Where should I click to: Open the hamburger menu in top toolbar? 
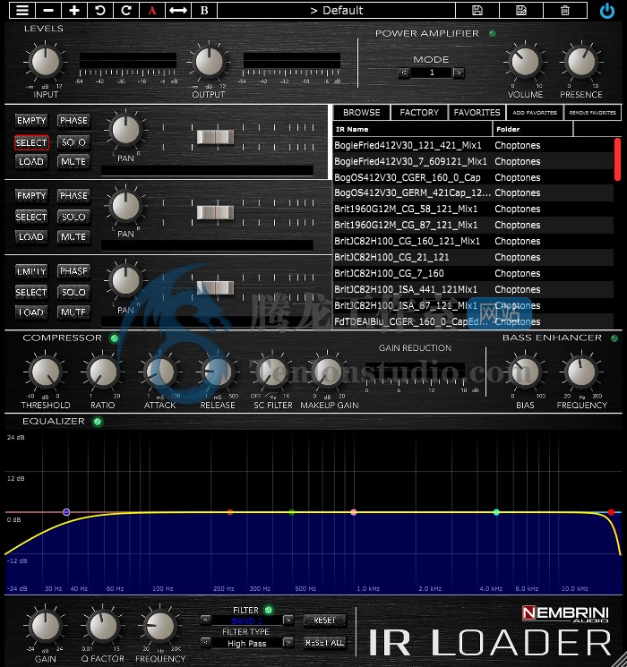click(22, 10)
